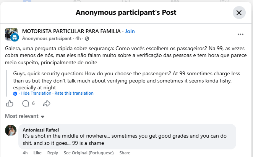The height and width of the screenshot is (157, 253).
Task: Like Antoniassi Rafael's comment
Action: click(x=37, y=153)
